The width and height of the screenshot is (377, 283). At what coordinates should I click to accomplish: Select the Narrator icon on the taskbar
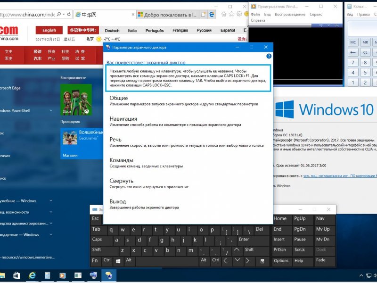tap(108, 275)
